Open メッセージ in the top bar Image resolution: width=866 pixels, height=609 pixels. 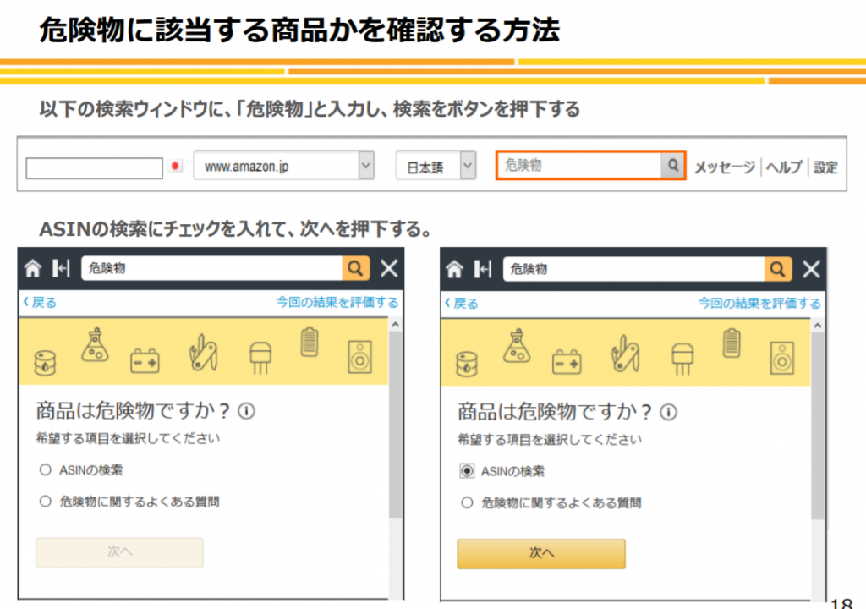[x=724, y=167]
